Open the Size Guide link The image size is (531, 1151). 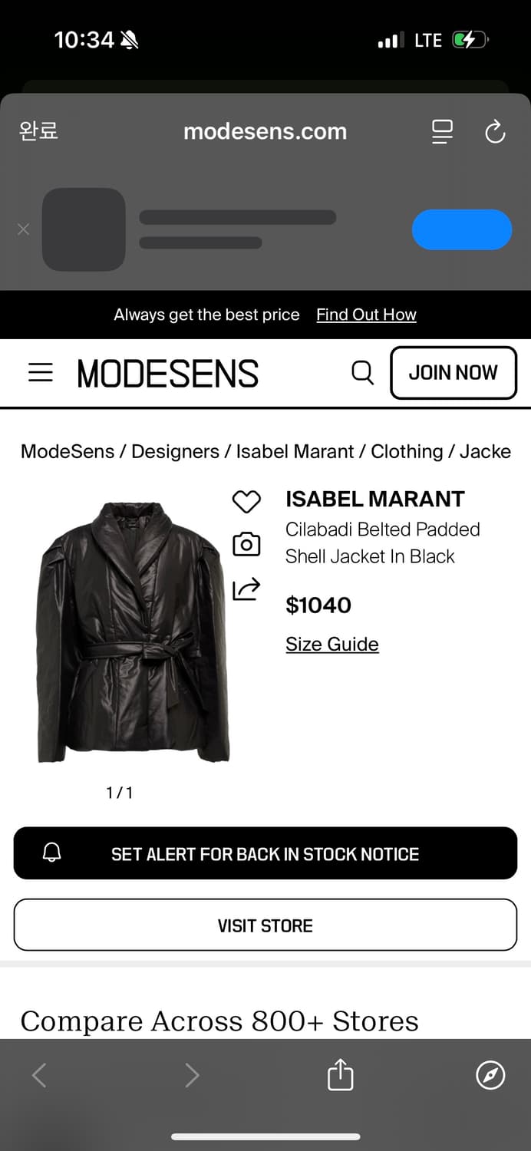click(x=332, y=644)
